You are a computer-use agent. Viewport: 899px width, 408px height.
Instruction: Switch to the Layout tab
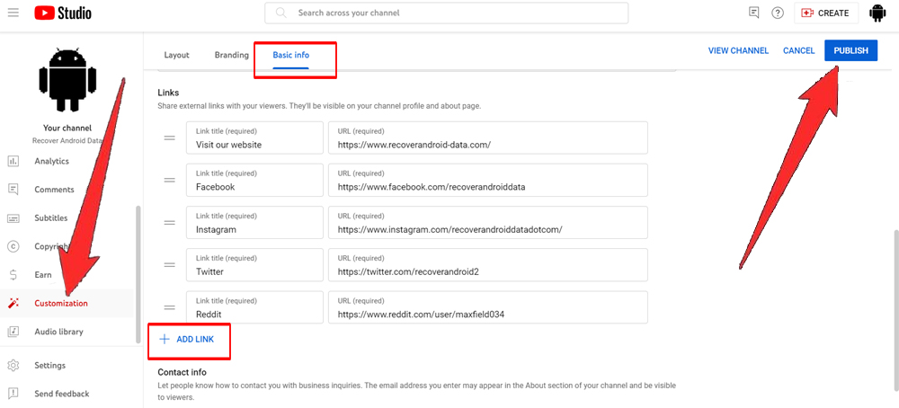[x=176, y=55]
